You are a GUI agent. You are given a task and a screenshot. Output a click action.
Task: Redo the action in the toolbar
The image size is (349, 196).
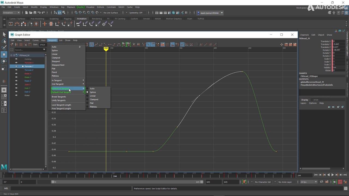tap(43, 13)
